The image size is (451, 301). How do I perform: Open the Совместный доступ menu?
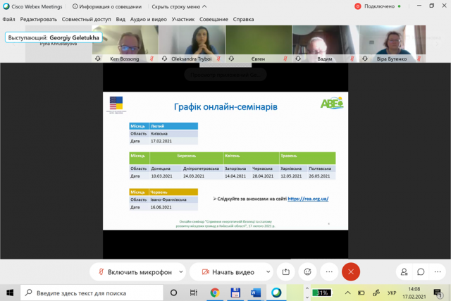point(86,19)
